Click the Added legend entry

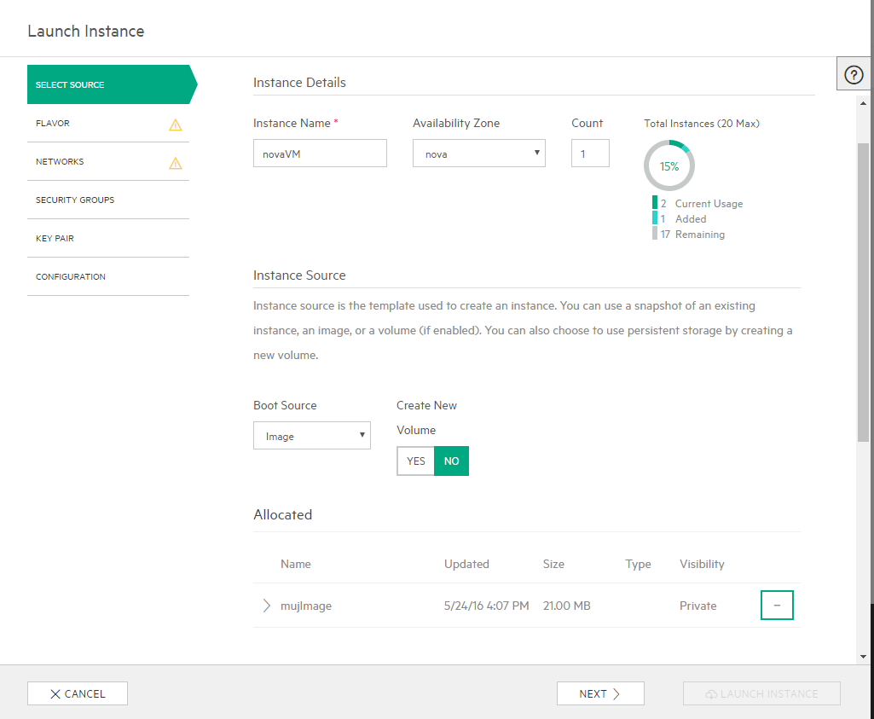point(680,219)
